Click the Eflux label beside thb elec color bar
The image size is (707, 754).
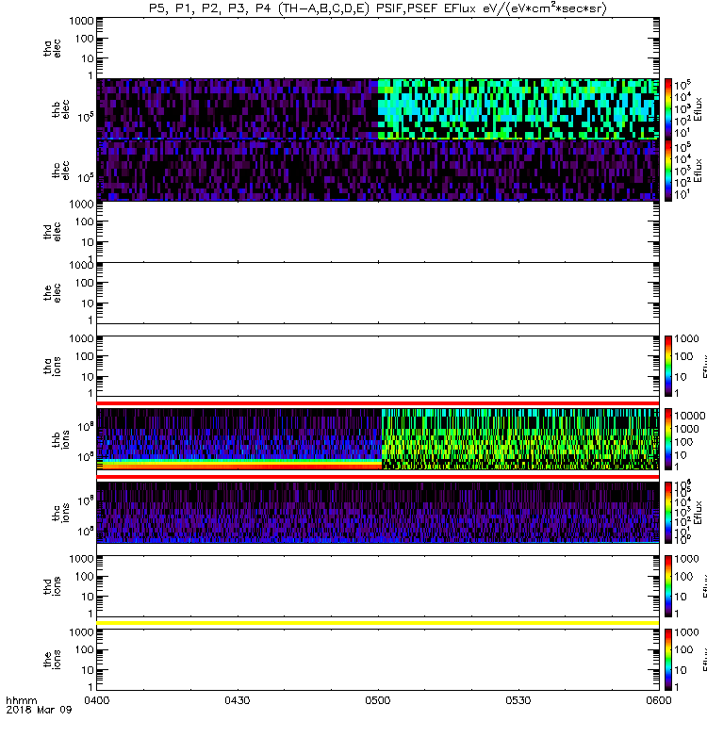coord(699,109)
